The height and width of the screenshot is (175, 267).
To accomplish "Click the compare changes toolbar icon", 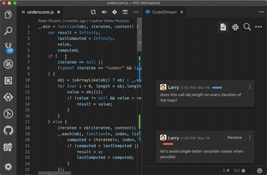I will coord(93,12).
